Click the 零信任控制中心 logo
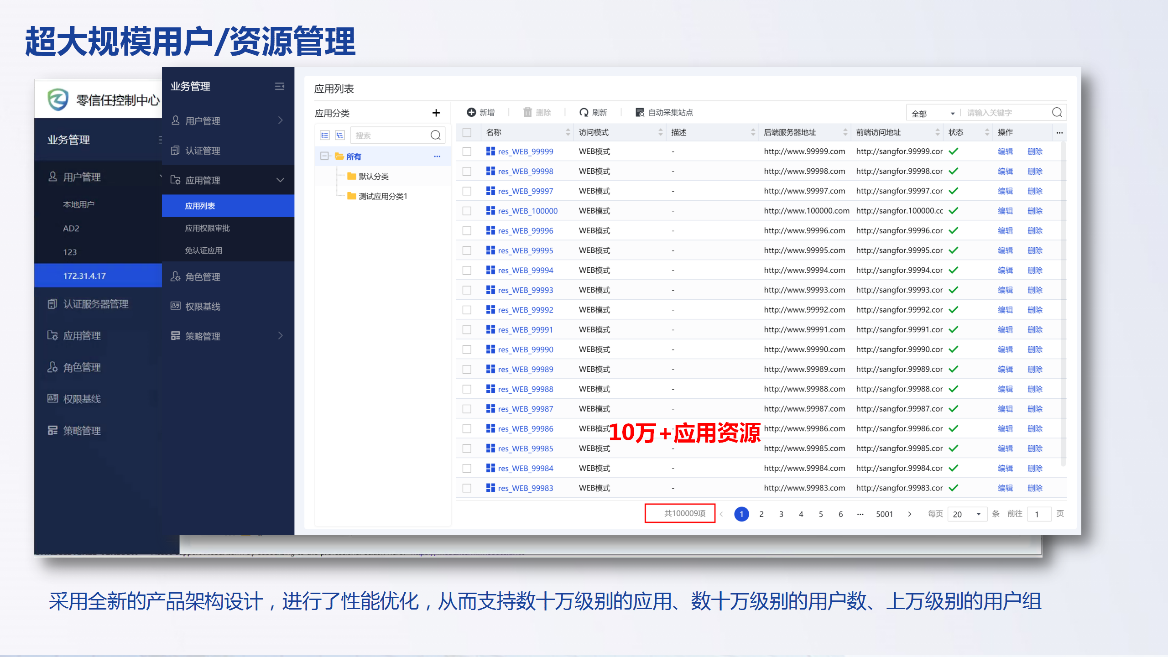This screenshot has height=657, width=1168. (x=58, y=99)
